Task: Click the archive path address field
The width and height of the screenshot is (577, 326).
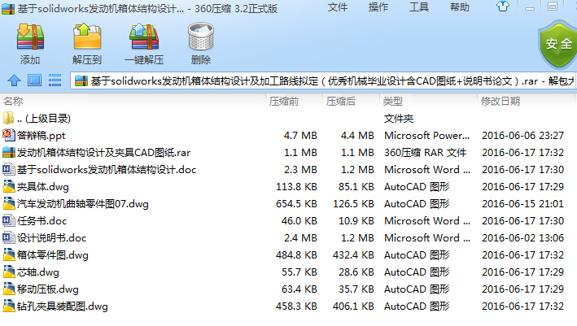Action: point(323,80)
